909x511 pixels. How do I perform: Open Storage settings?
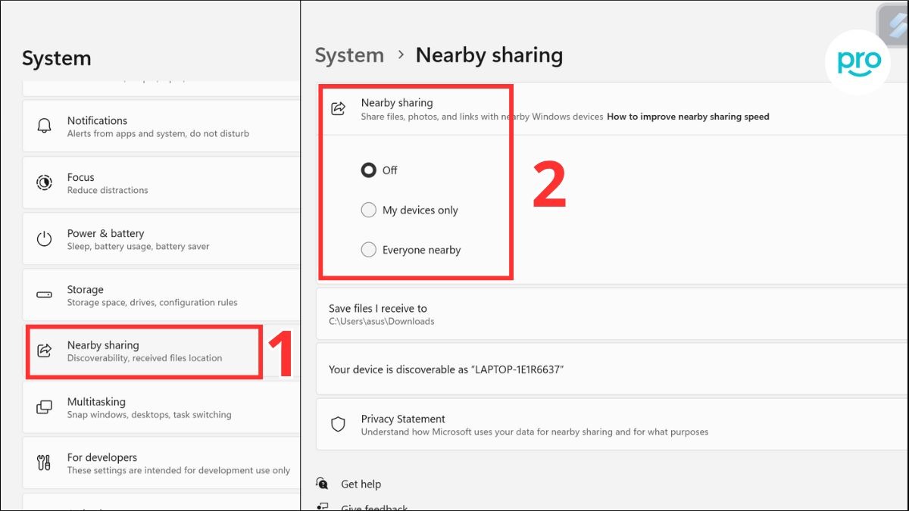(x=161, y=295)
